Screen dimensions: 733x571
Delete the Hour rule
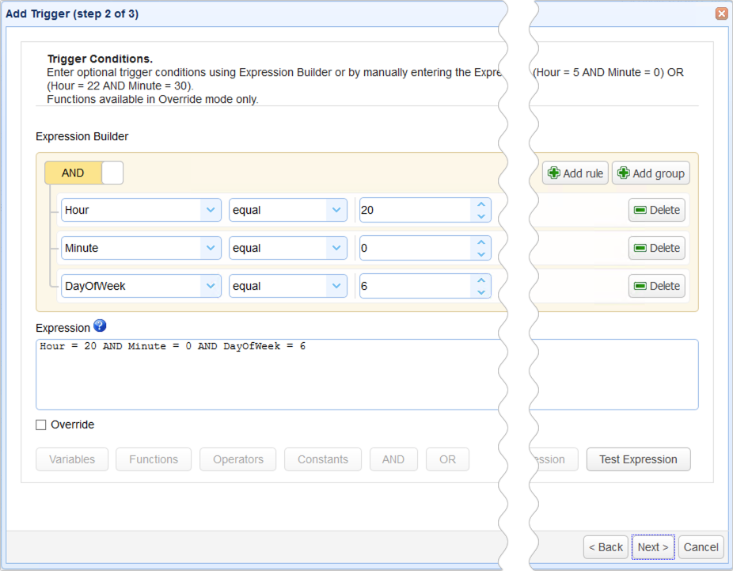(x=656, y=210)
